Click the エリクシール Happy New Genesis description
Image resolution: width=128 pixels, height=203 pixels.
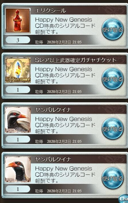tap(65, 26)
